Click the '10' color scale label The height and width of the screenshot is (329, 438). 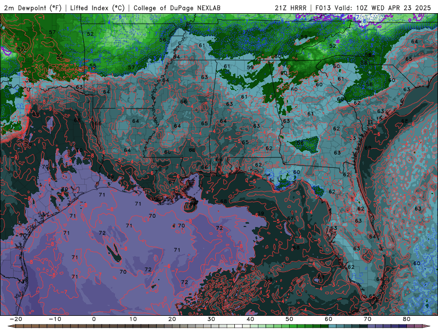133,319
